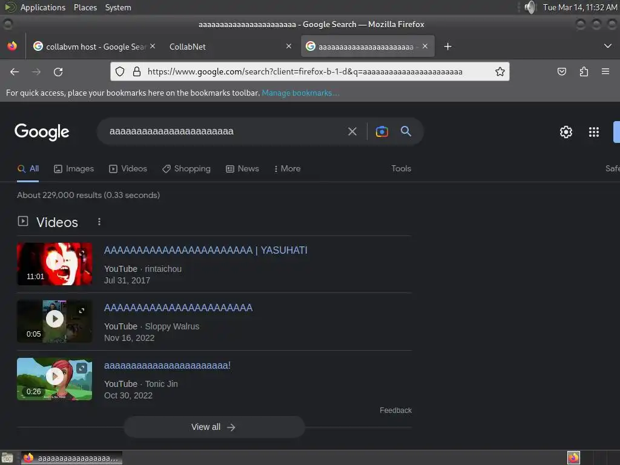Click the Feedback link under videos

tap(395, 411)
